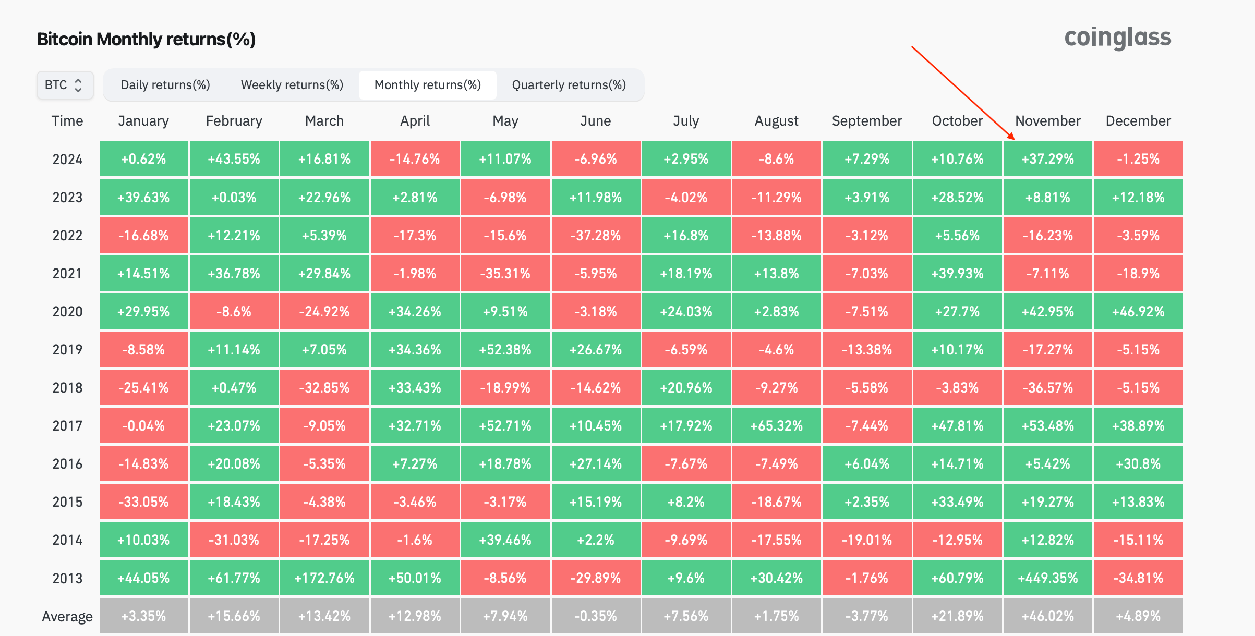Screen dimensions: 1255x636
Task: Click the coinglass logo
Action: click(1118, 38)
